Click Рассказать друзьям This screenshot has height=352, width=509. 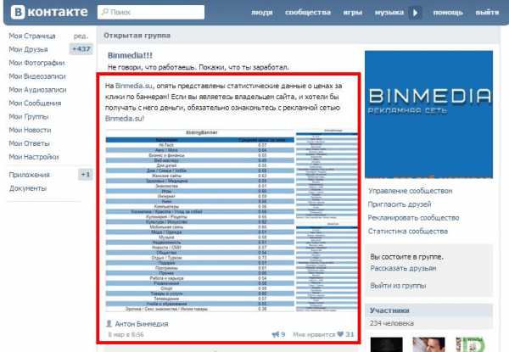coord(403,268)
